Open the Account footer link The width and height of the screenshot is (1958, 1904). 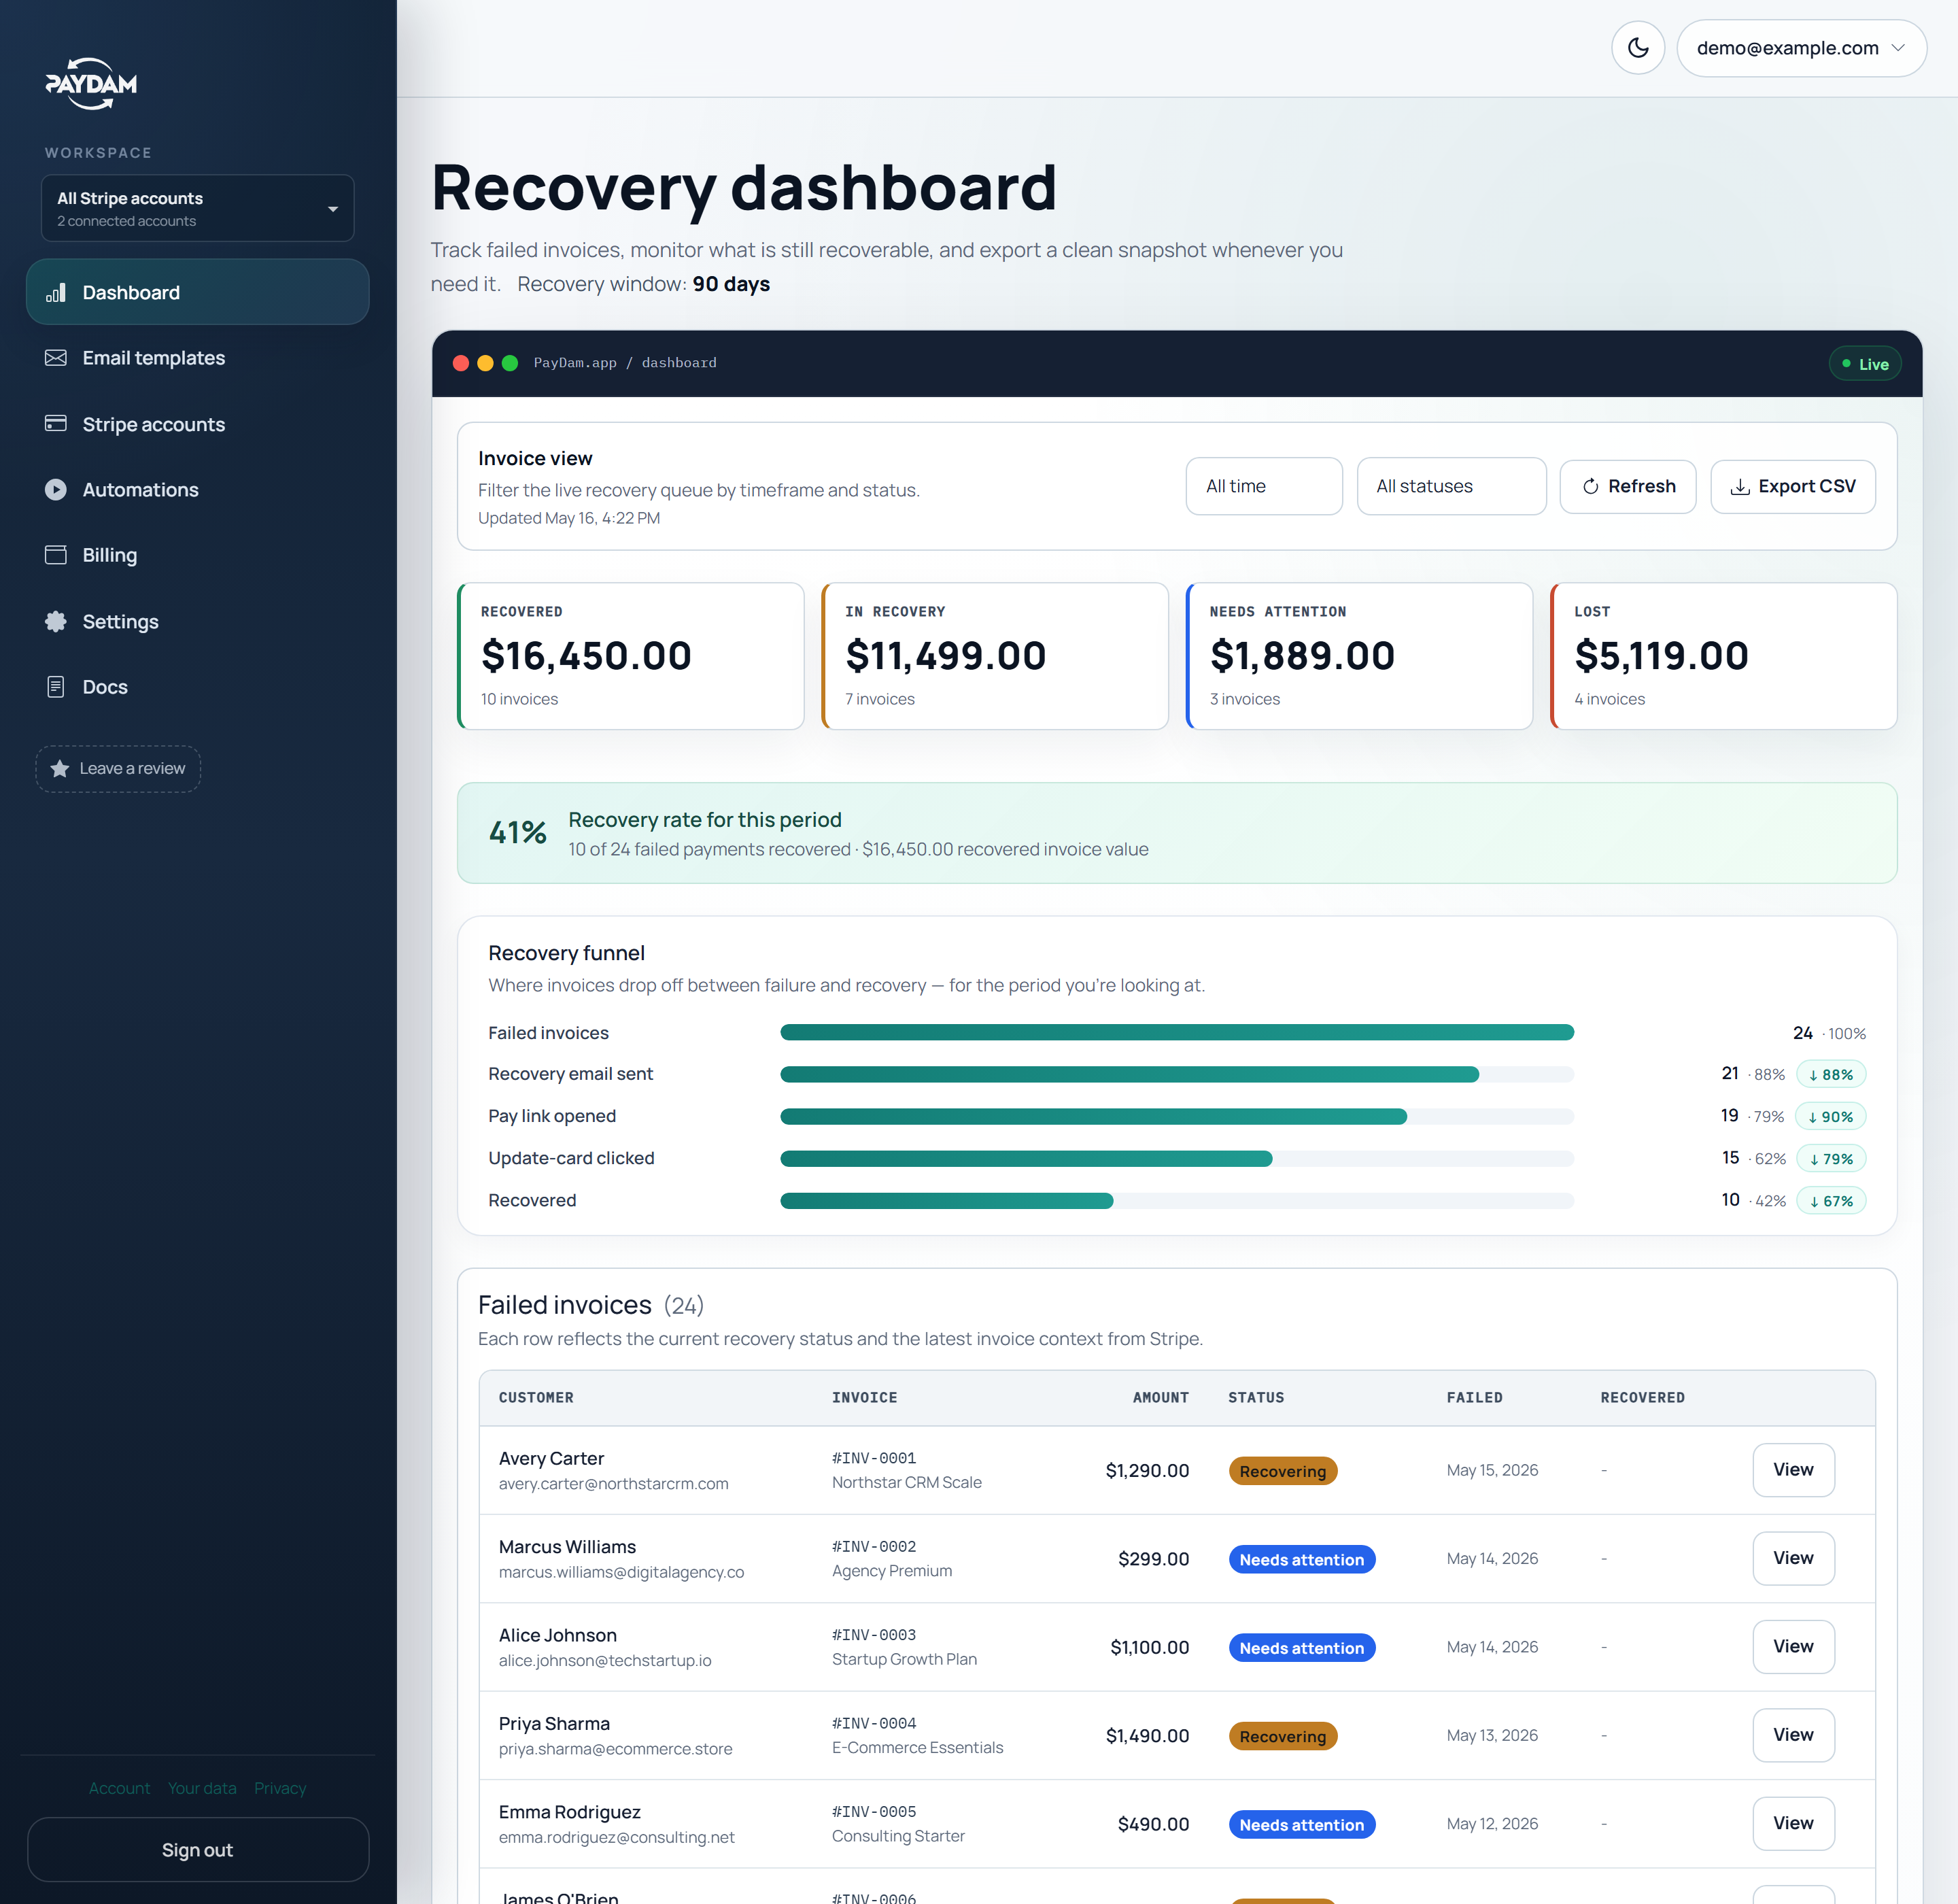click(x=119, y=1788)
